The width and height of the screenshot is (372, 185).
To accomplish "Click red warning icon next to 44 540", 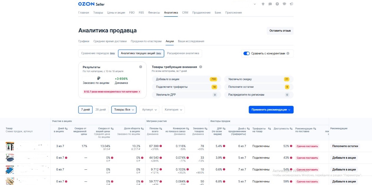I will click(x=161, y=158).
